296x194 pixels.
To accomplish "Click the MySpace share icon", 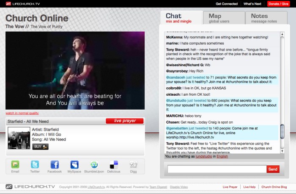I will point(74,164).
